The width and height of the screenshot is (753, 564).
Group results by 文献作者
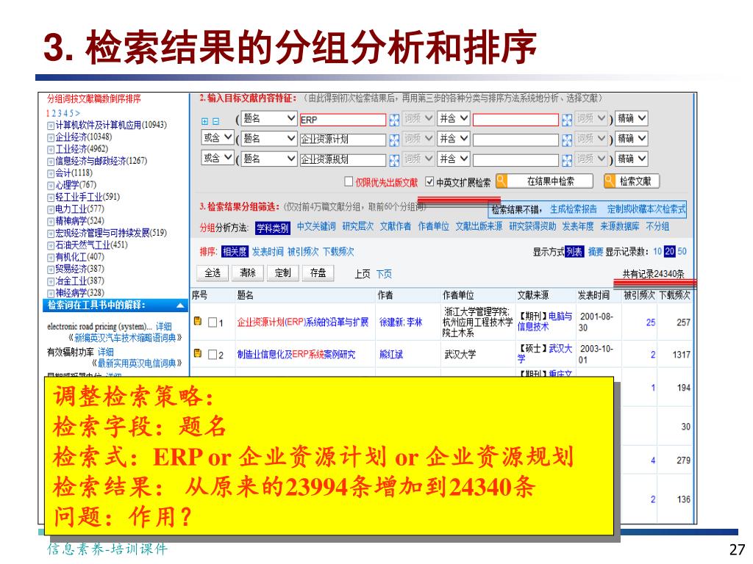pyautogui.click(x=395, y=226)
